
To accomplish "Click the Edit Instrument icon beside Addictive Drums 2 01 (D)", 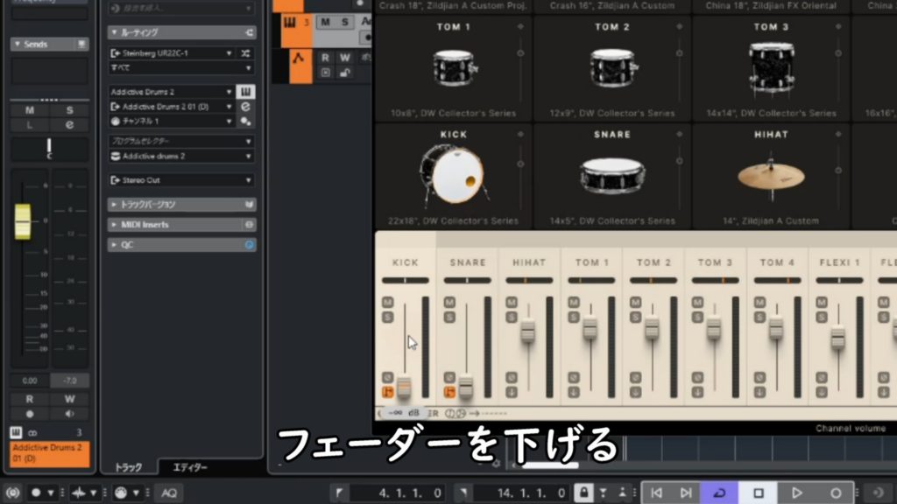I will click(x=248, y=107).
